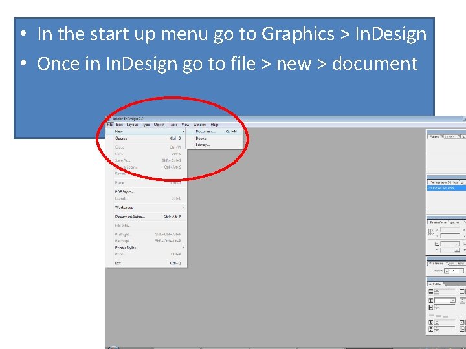The image size is (466, 349).
Task: Open the Table menu in menu bar
Action: pyautogui.click(x=173, y=125)
